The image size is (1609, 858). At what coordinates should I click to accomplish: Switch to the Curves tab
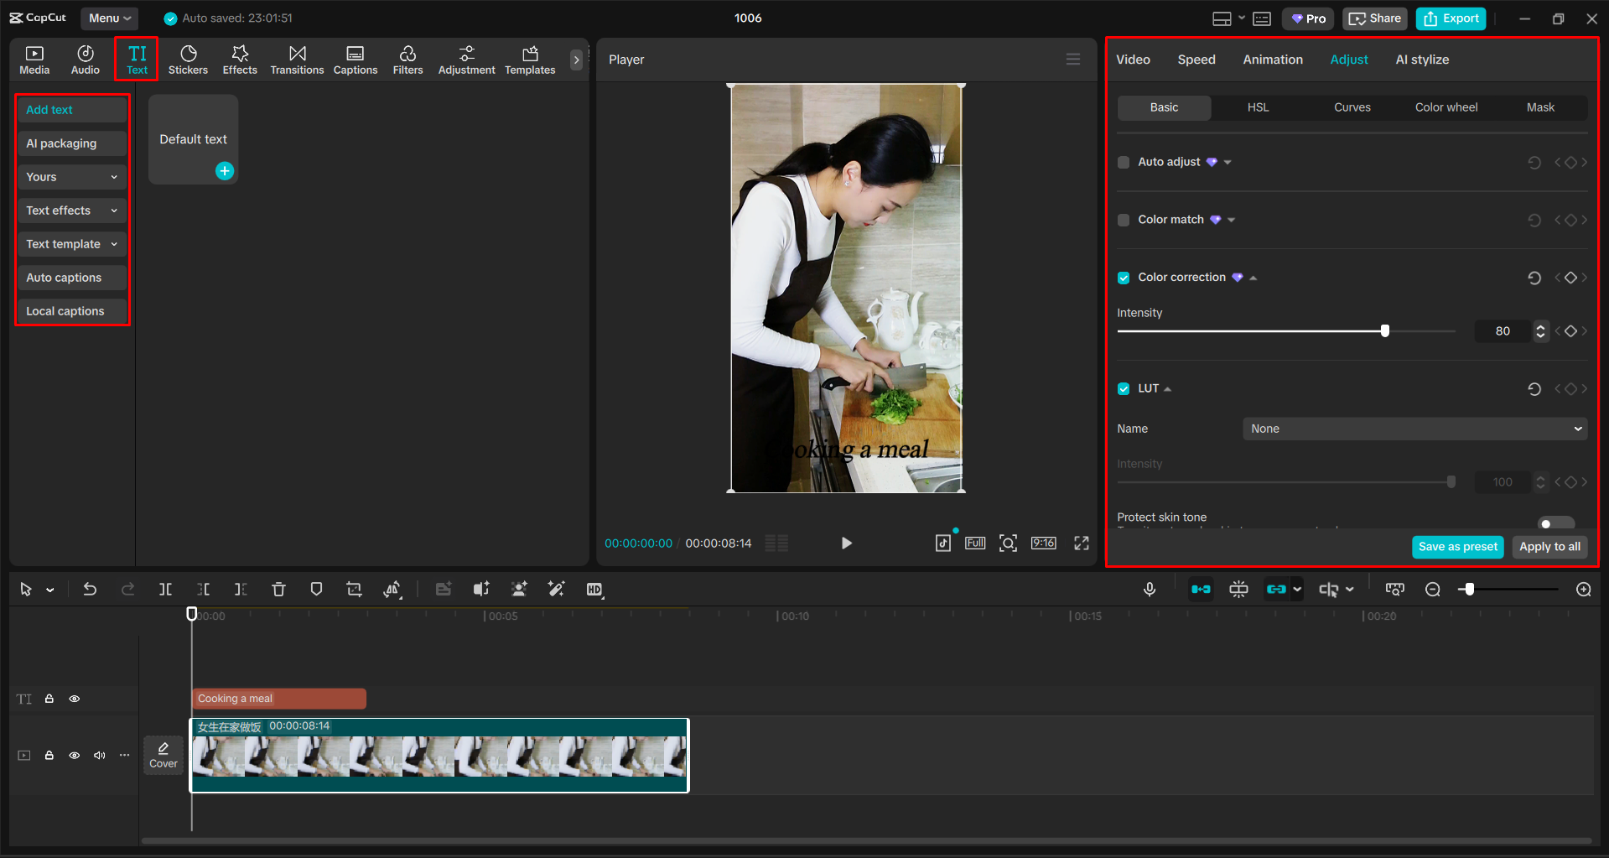pos(1352,107)
